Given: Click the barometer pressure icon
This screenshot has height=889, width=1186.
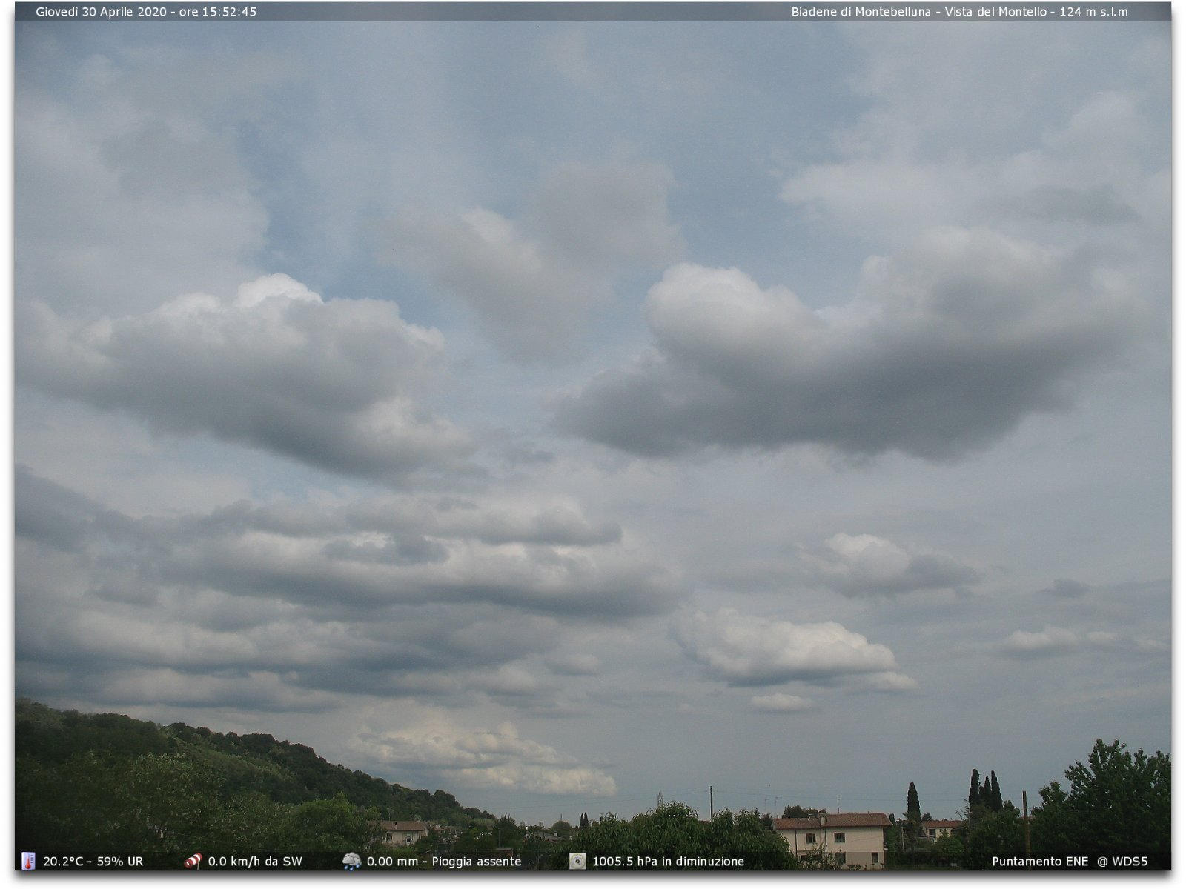Looking at the screenshot, I should click(x=577, y=861).
